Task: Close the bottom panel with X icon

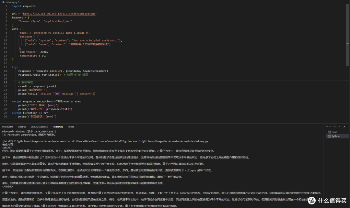Action: pyautogui.click(x=344, y=127)
